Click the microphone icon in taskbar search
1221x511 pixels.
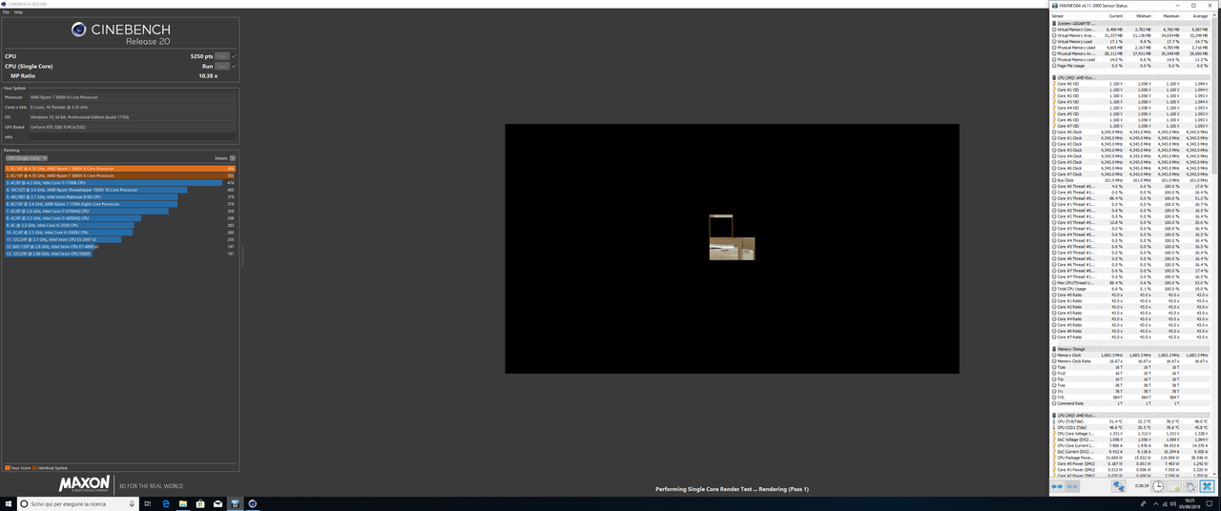(x=133, y=503)
